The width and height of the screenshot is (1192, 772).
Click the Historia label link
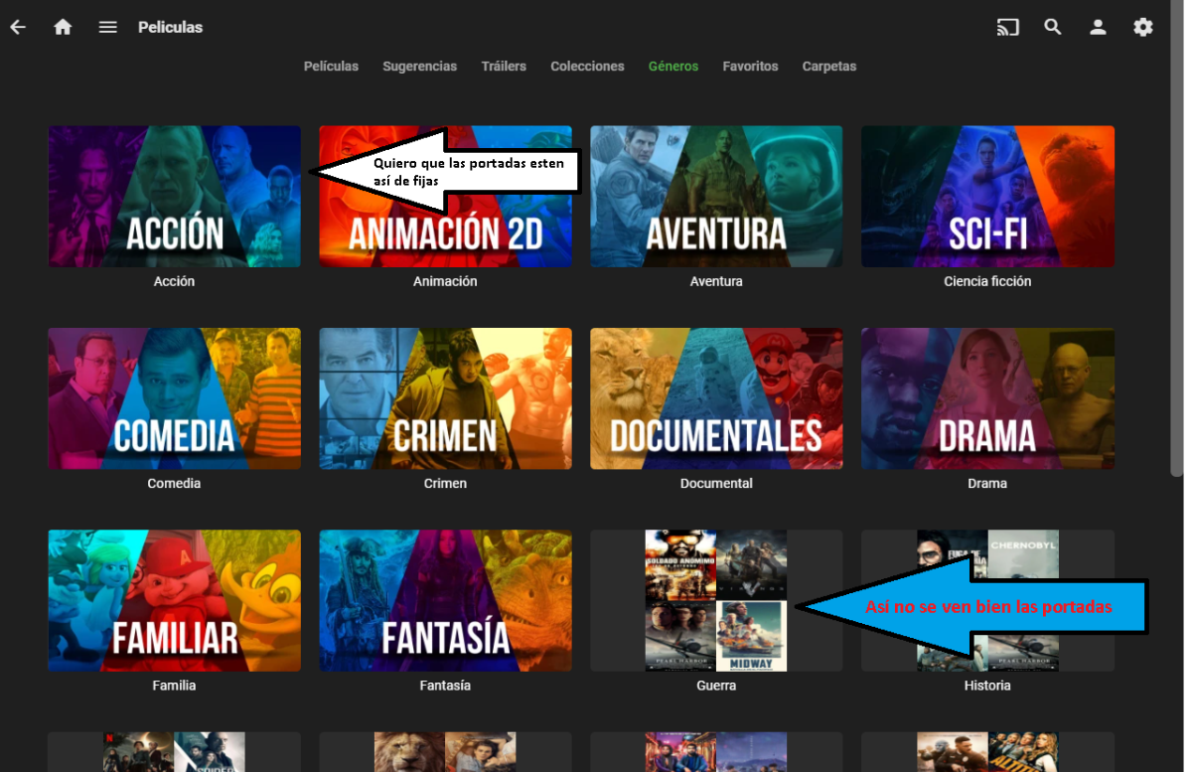[x=987, y=686]
